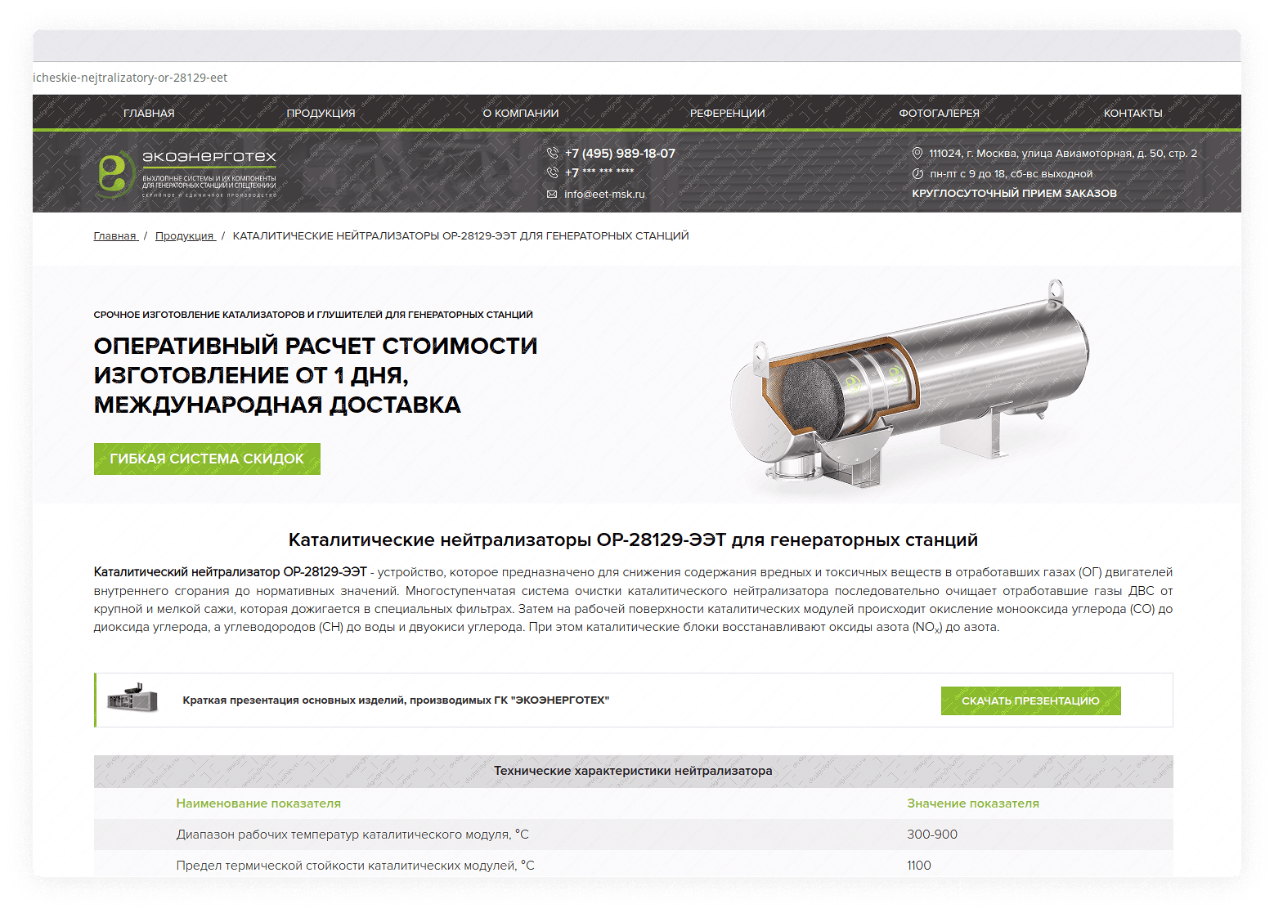This screenshot has width=1274, height=913.
Task: Click the phone icon beside +7 (495) 989-18-07
Action: 553,154
